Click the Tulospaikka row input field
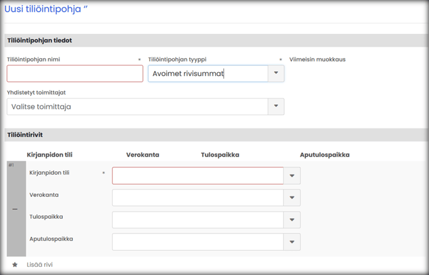The width and height of the screenshot is (429, 275). pyautogui.click(x=198, y=220)
